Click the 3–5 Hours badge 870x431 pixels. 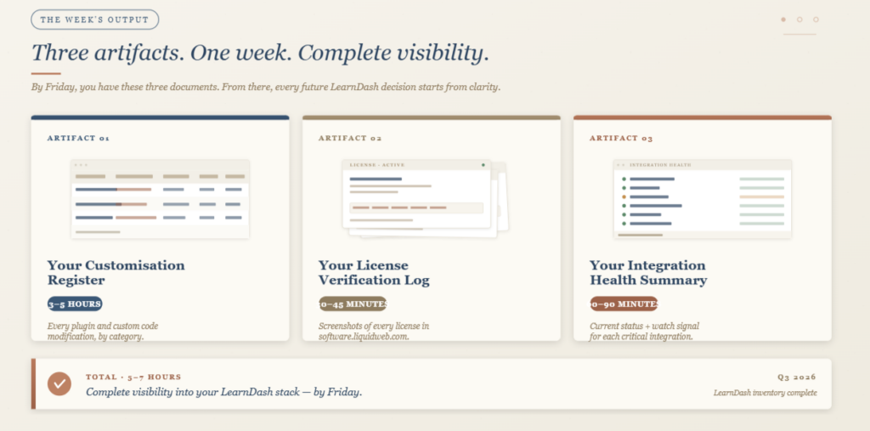[75, 303]
